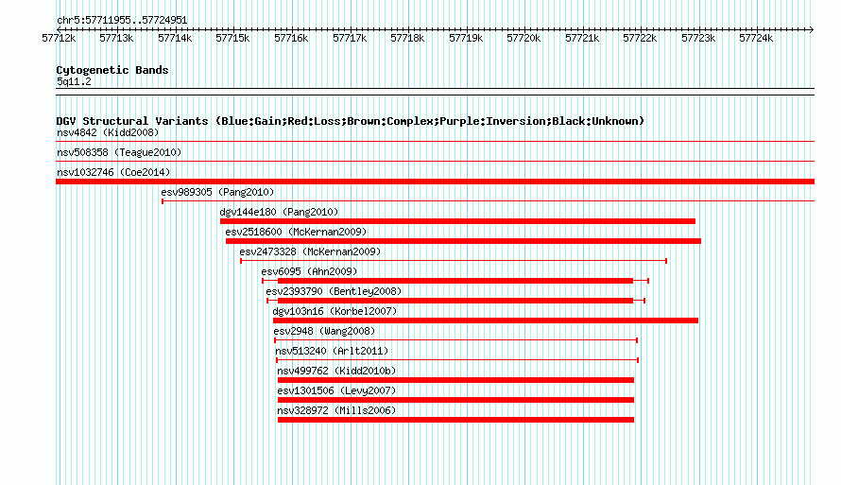Click the red bar under esv1301506
841x485 pixels.
455,400
